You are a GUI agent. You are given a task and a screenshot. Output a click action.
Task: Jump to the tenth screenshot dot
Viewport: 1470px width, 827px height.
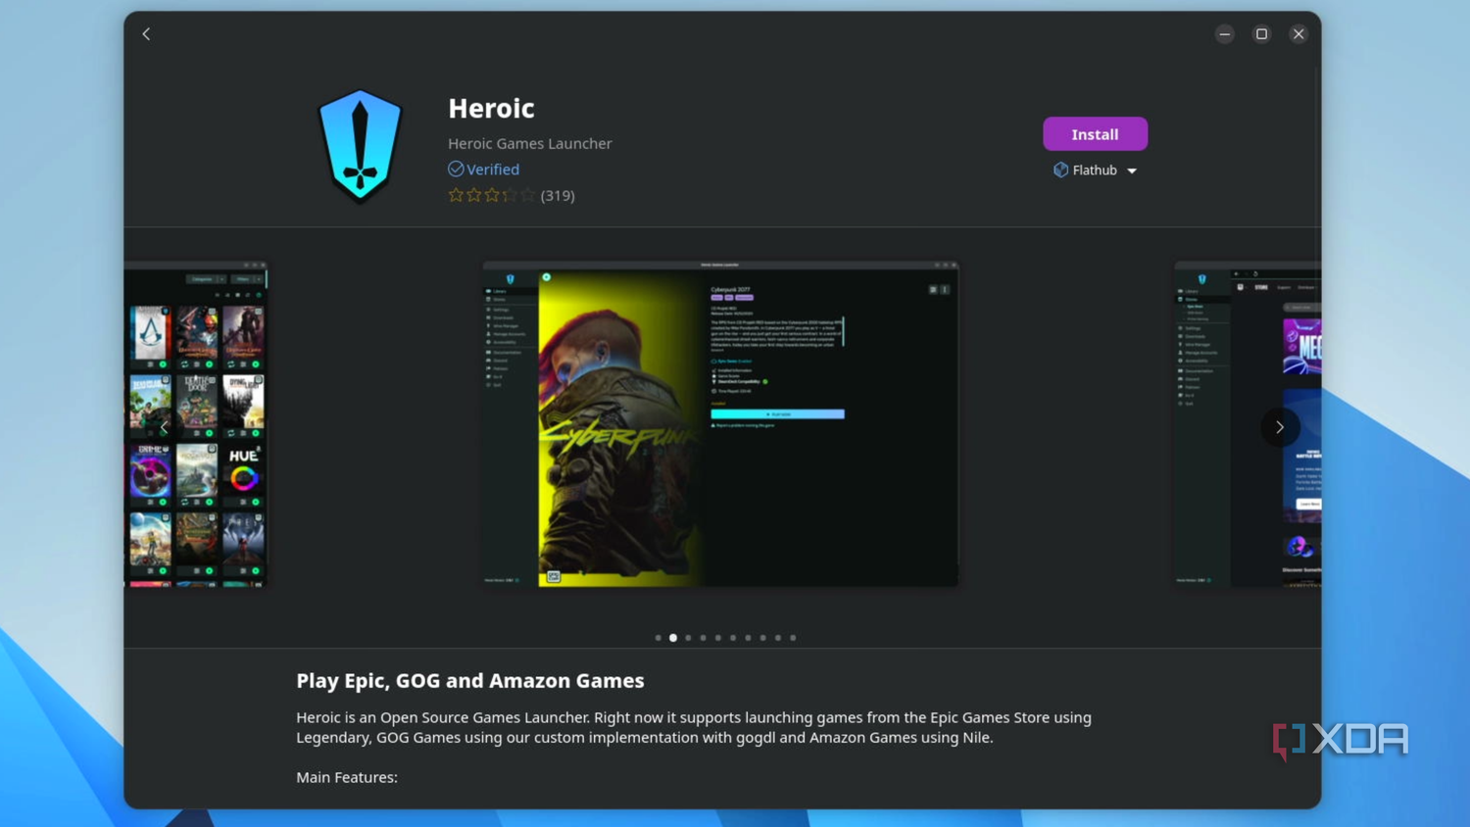(x=793, y=638)
